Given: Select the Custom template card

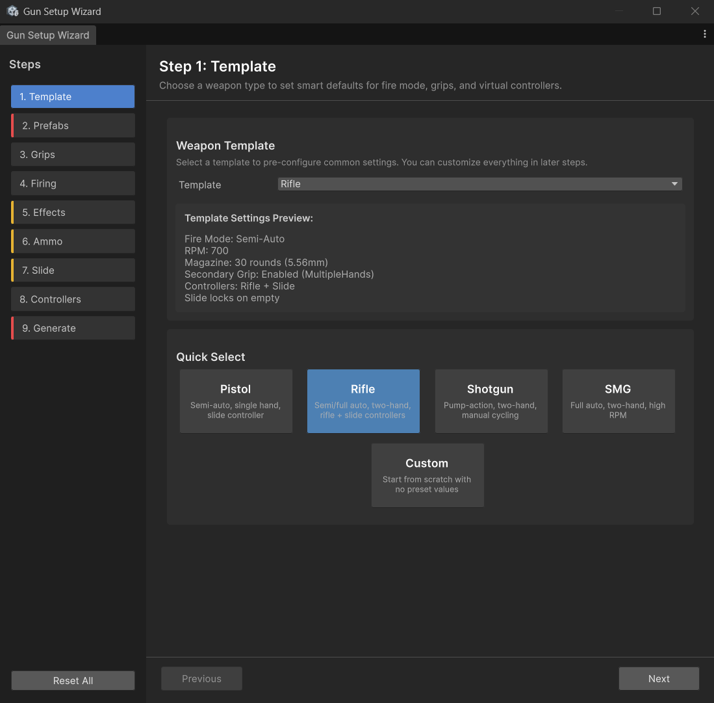Looking at the screenshot, I should pyautogui.click(x=427, y=475).
